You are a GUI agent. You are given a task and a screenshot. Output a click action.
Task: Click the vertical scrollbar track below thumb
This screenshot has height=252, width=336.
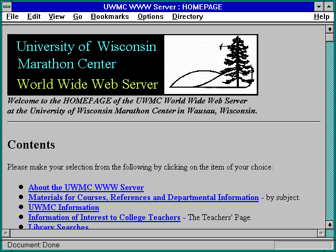(330, 131)
